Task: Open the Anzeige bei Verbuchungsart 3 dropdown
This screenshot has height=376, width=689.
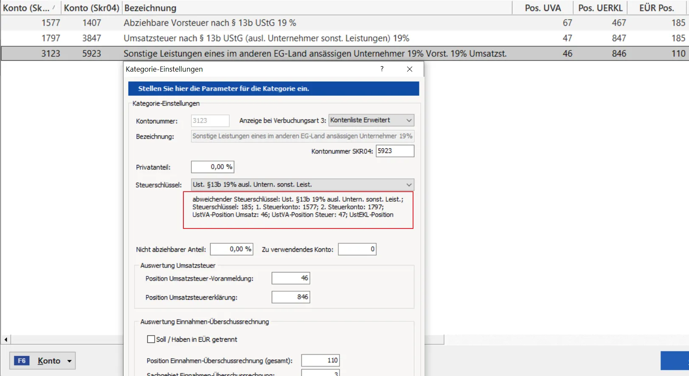Action: (x=408, y=120)
